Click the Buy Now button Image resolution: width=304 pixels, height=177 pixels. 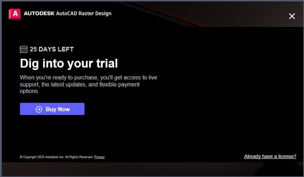[52, 109]
